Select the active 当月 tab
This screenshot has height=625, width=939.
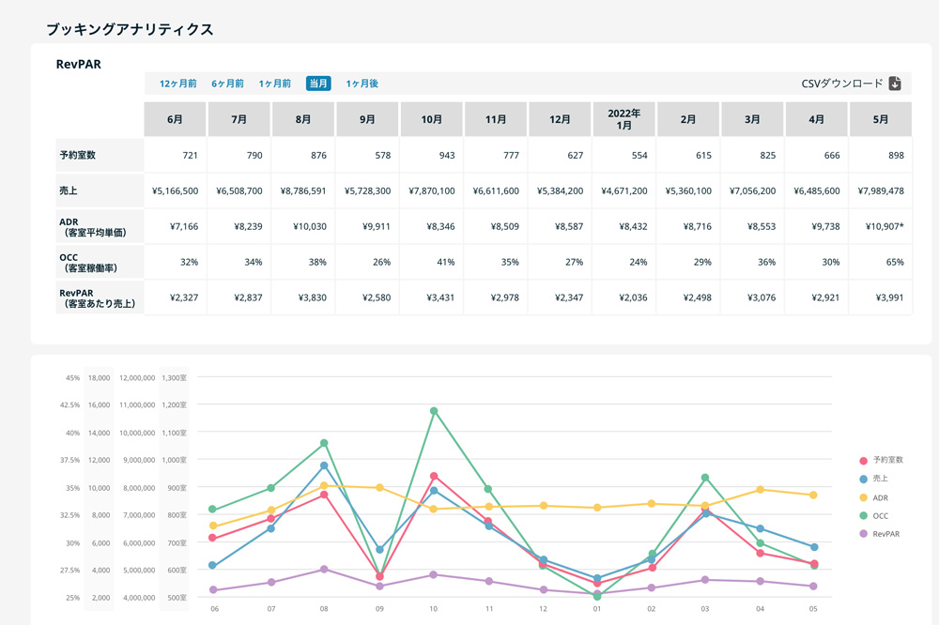318,84
